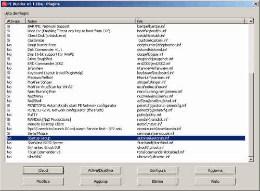
Task: Select the UltraVNC plugin row
Action: [126, 157]
